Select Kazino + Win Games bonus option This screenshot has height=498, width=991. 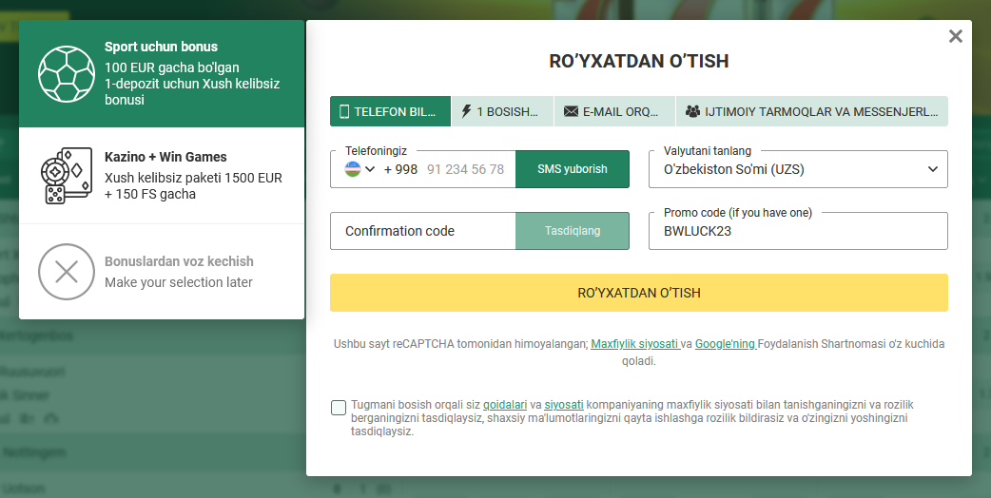point(162,176)
